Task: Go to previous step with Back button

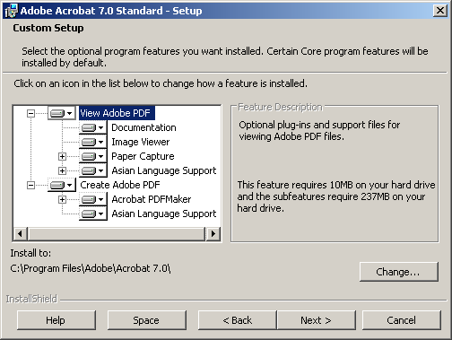Action: click(238, 320)
